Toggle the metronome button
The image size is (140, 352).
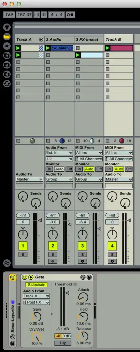(x=70, y=15)
